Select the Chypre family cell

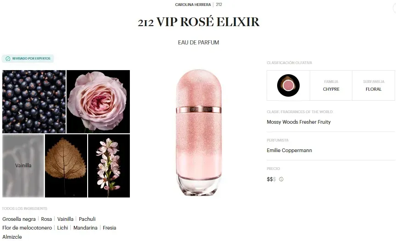click(x=331, y=86)
